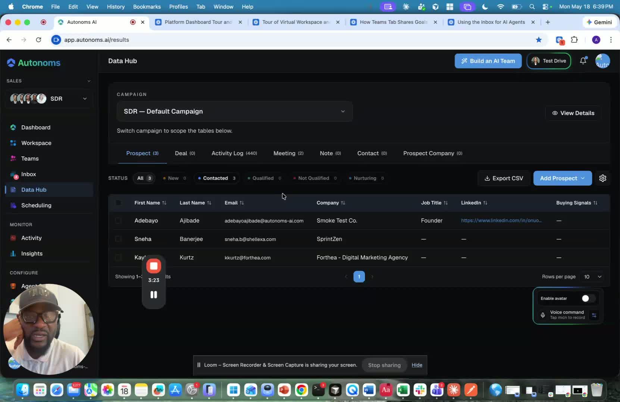The height and width of the screenshot is (402, 620).
Task: Open a new browser tab
Action: coord(548,22)
